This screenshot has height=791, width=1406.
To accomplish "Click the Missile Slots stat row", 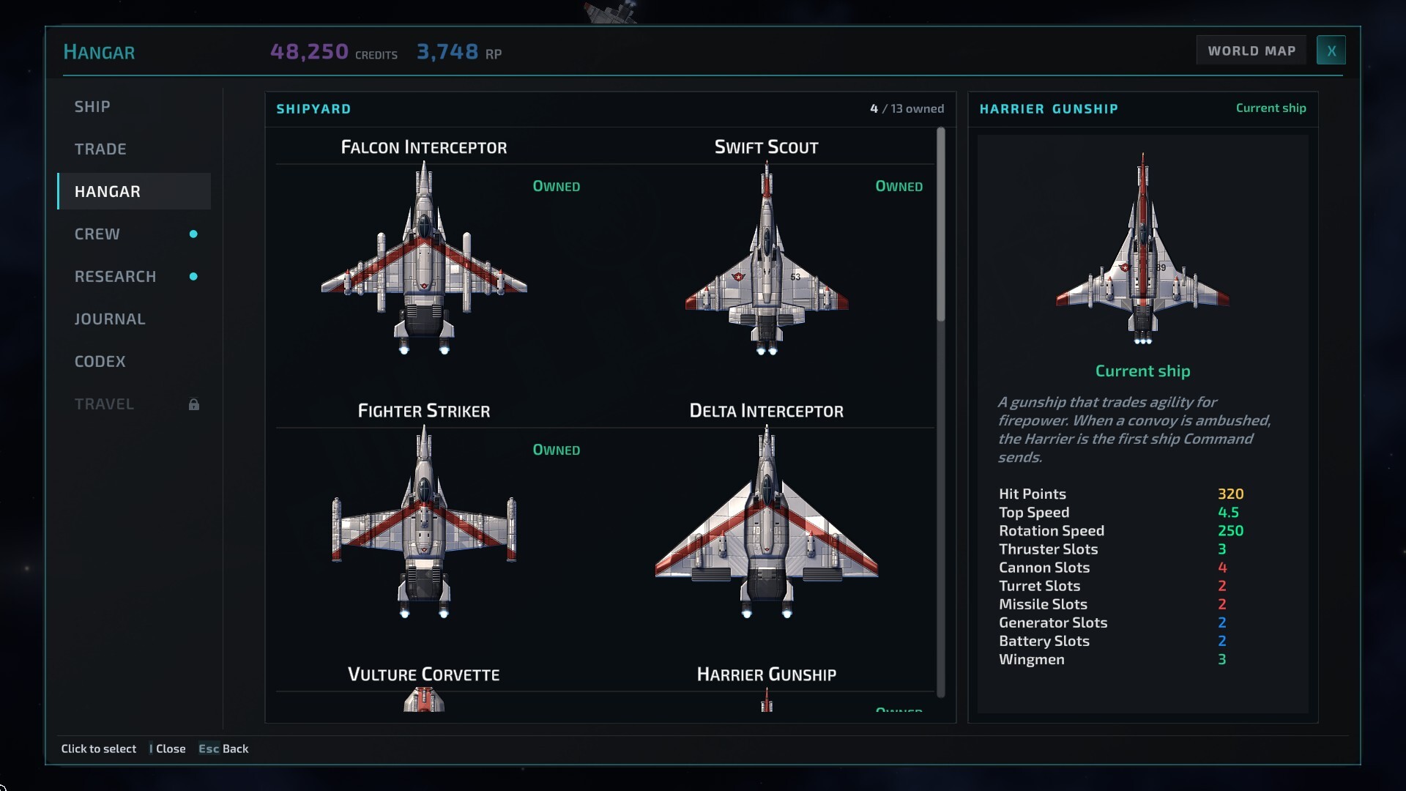I will point(1121,604).
